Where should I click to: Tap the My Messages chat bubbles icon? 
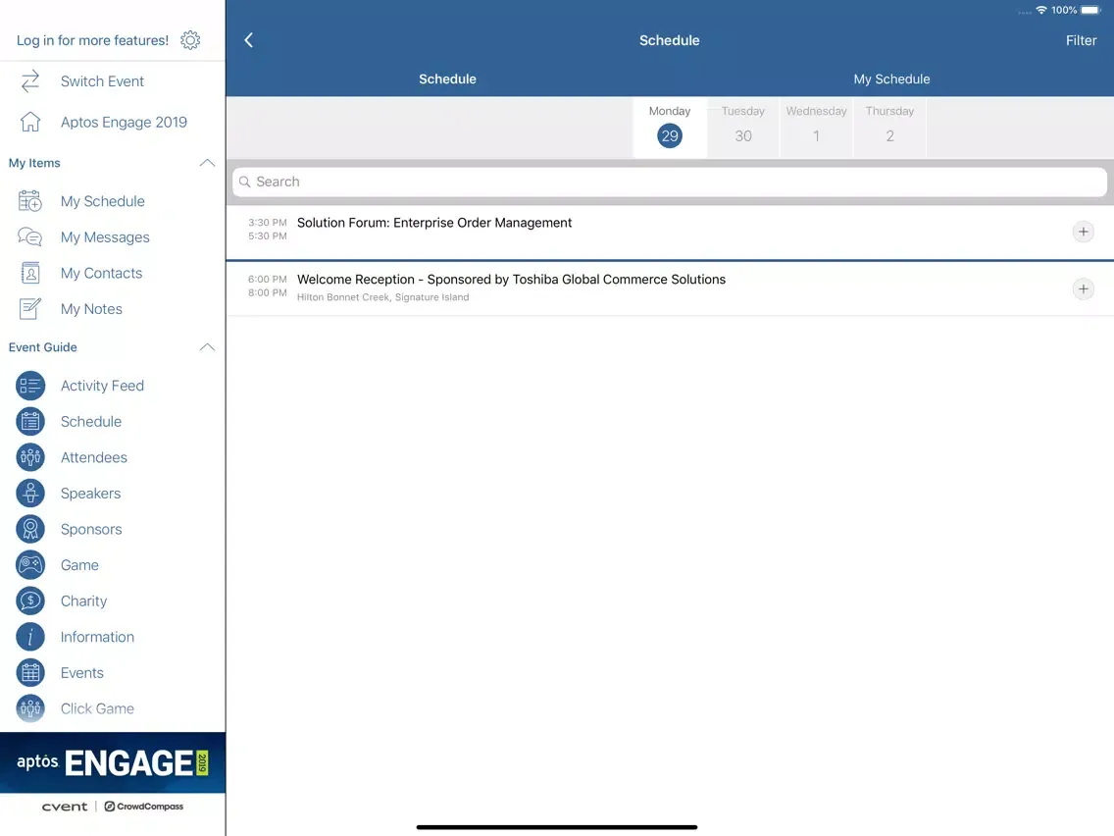(29, 236)
